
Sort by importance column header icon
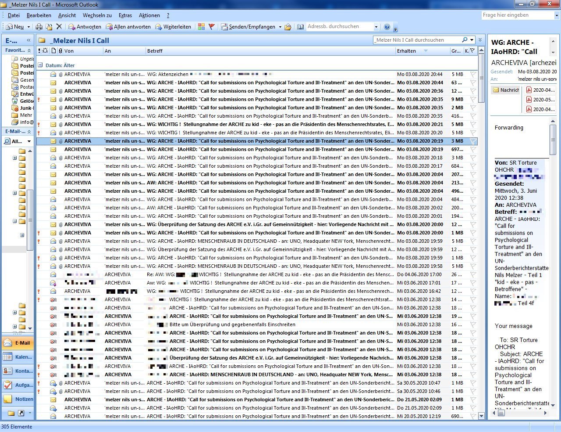pos(40,51)
